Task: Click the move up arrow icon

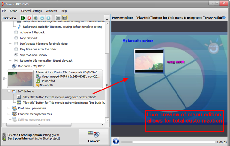Action: point(49,18)
